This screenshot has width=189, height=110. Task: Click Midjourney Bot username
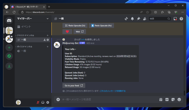click(71, 43)
